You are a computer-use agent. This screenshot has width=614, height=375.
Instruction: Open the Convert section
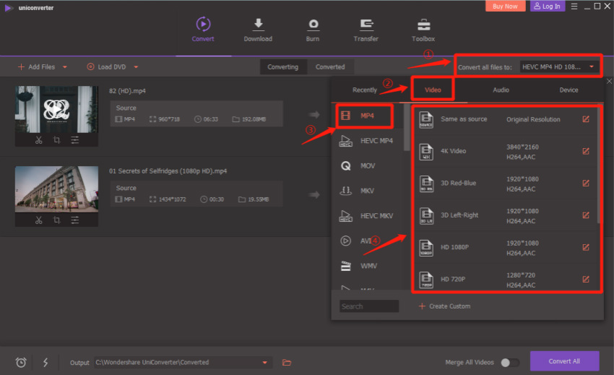203,30
